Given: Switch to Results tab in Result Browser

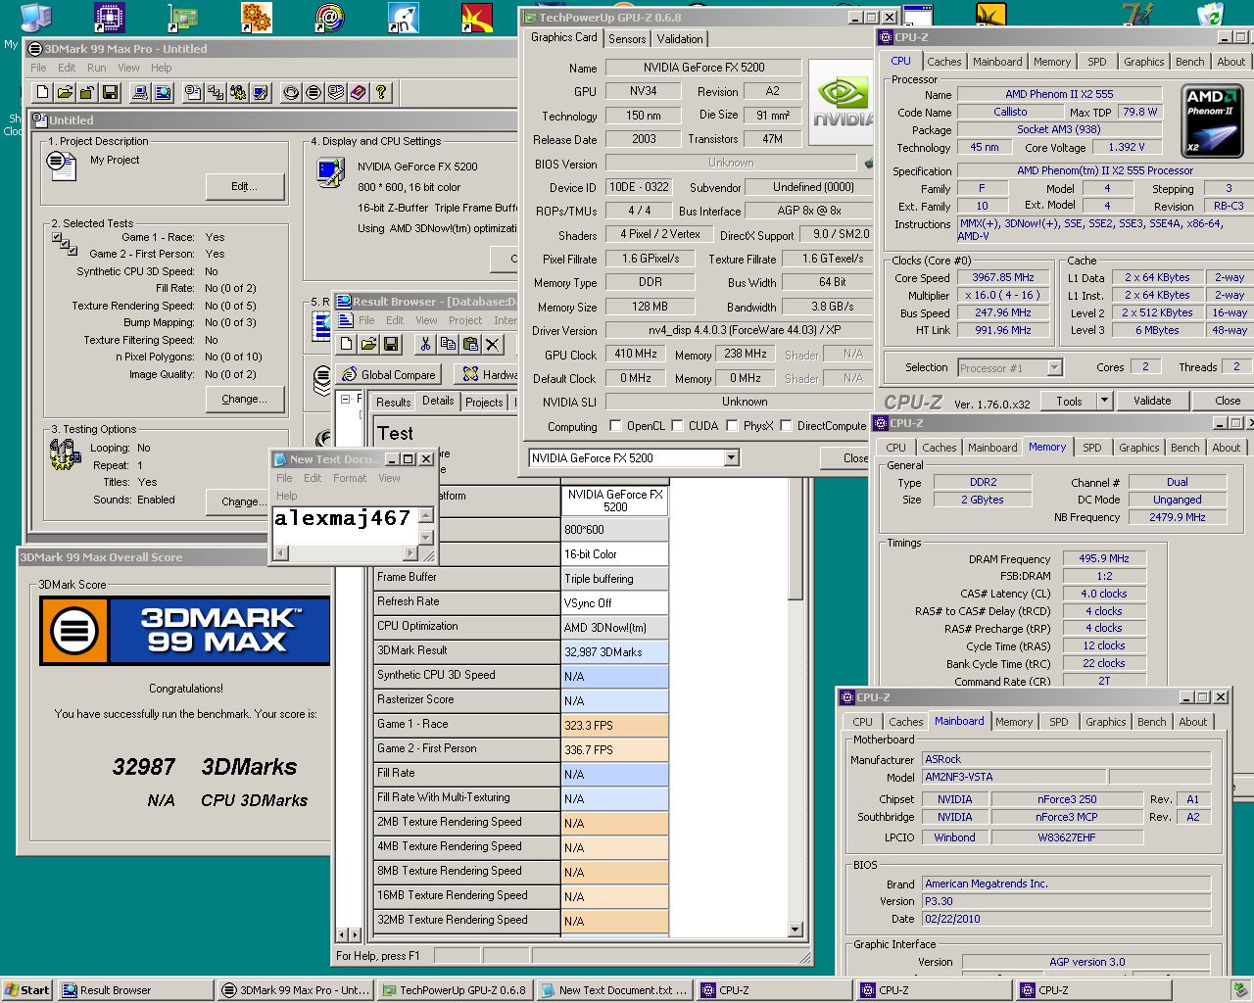Looking at the screenshot, I should click(x=393, y=402).
